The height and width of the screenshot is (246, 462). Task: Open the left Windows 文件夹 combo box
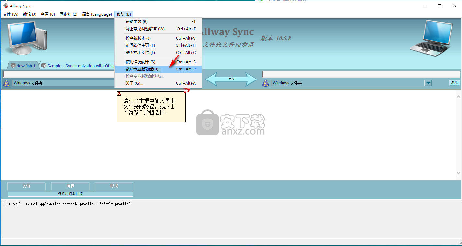click(x=64, y=83)
